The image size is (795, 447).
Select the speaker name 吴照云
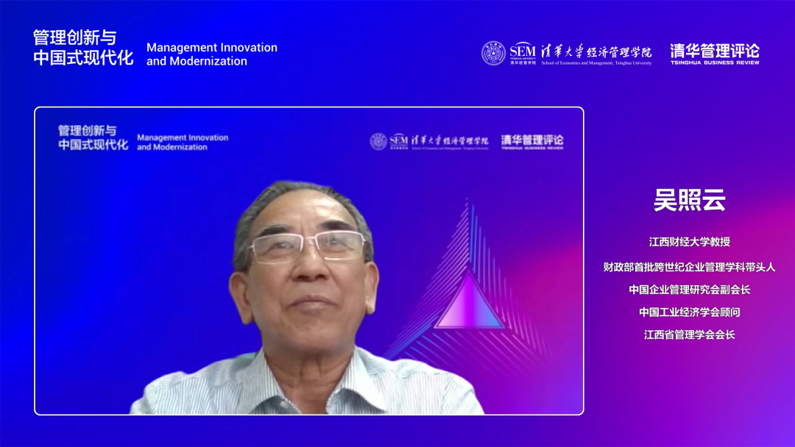tap(690, 200)
